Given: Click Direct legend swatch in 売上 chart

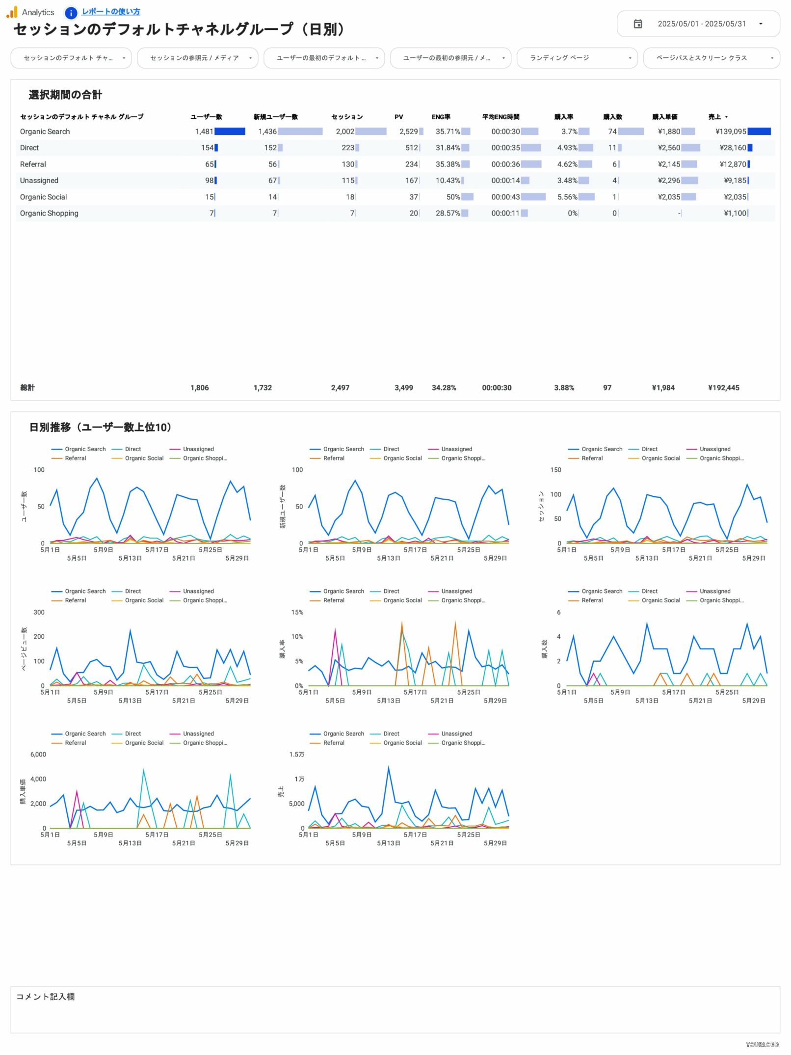Looking at the screenshot, I should coord(375,734).
